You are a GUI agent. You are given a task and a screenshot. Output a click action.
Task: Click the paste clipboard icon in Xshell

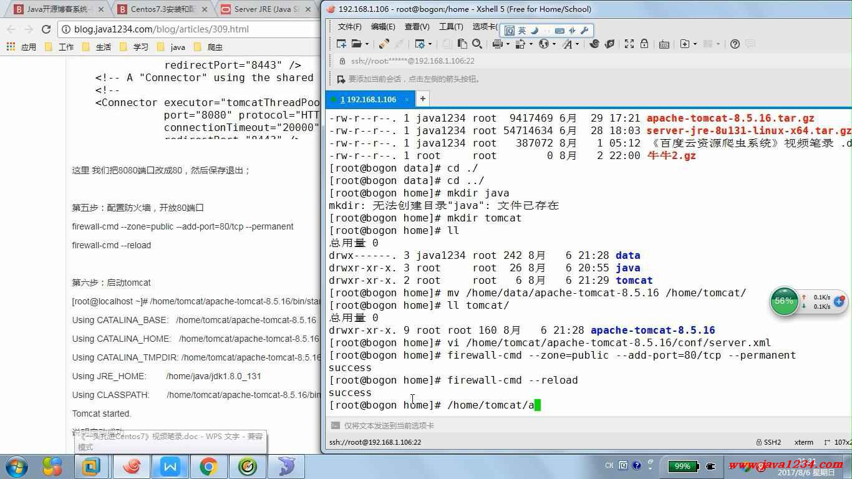point(462,44)
